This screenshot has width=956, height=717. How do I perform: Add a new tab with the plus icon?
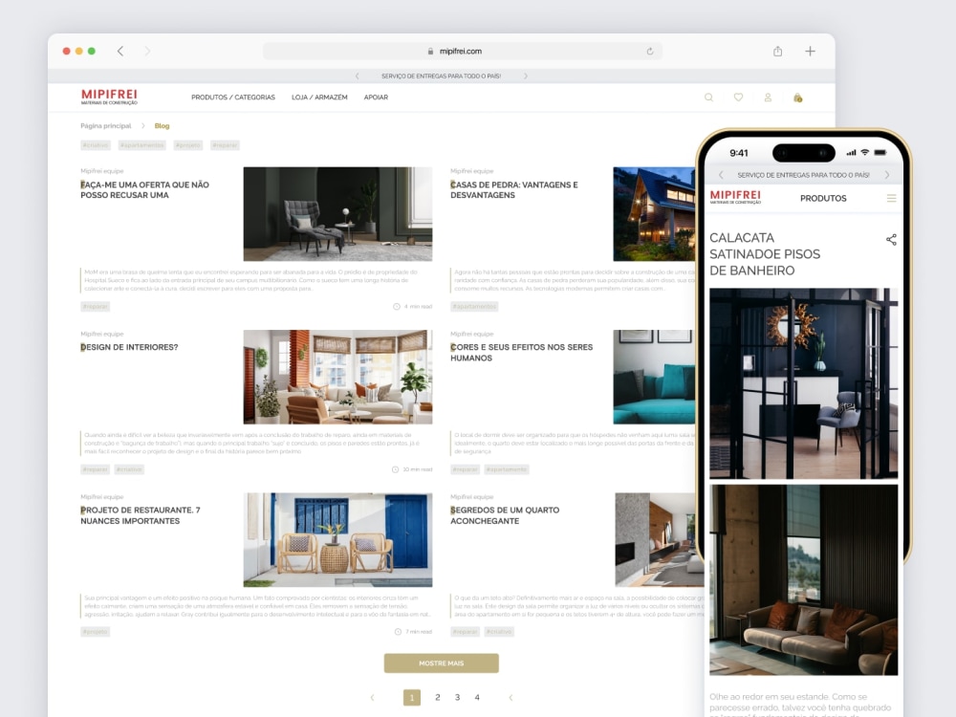tap(810, 52)
